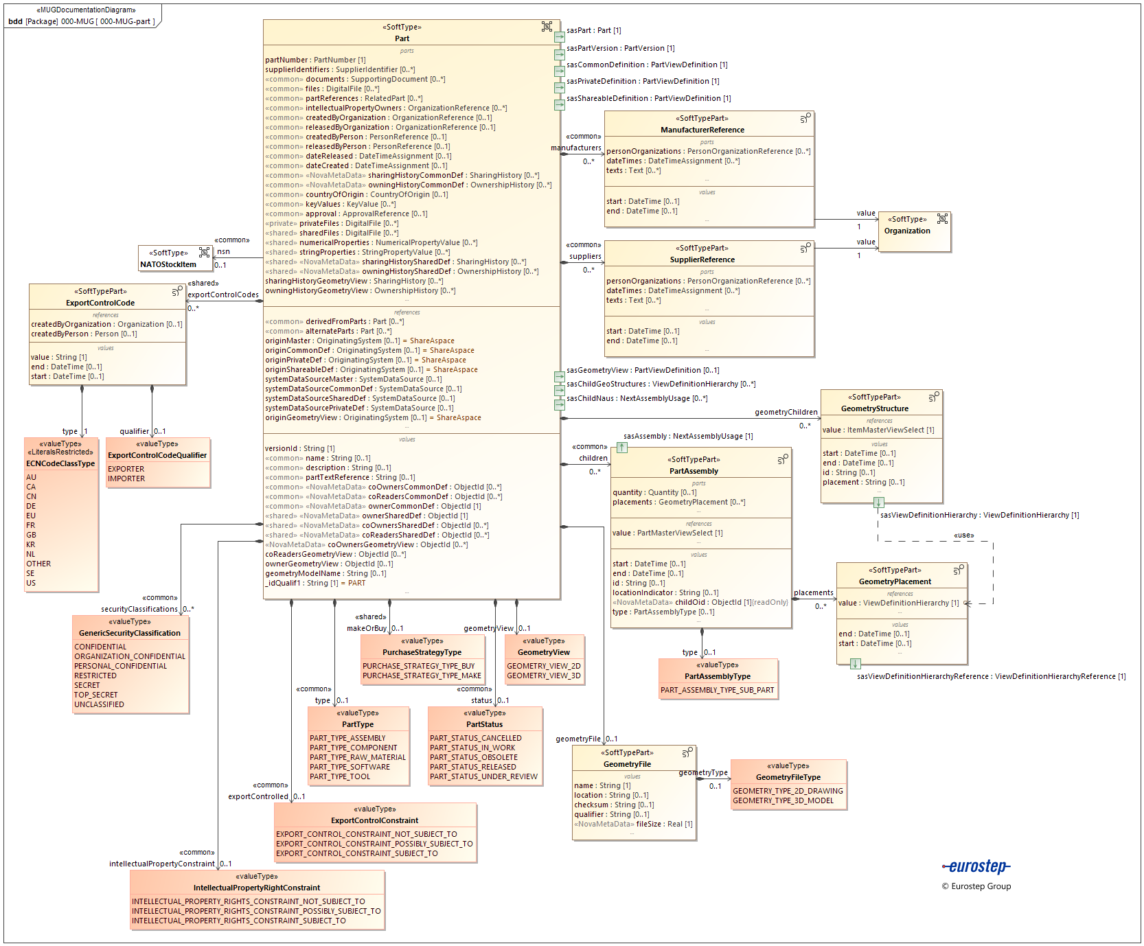Viewport: 1144px width, 946px height.
Task: Open the eurostep logo link
Action: pyautogui.click(x=976, y=867)
